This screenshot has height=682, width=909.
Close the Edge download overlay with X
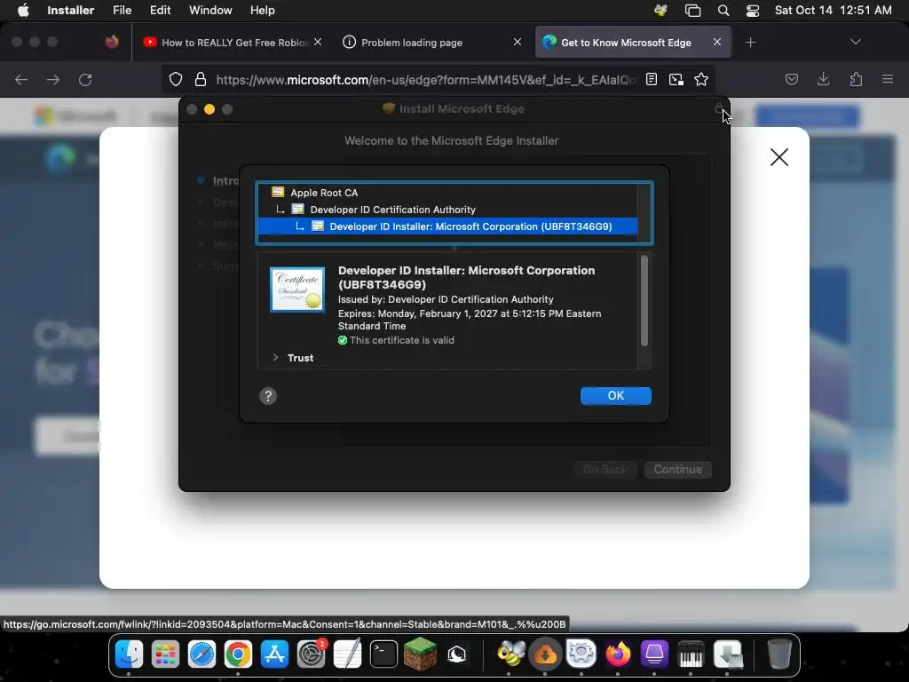pyautogui.click(x=779, y=157)
